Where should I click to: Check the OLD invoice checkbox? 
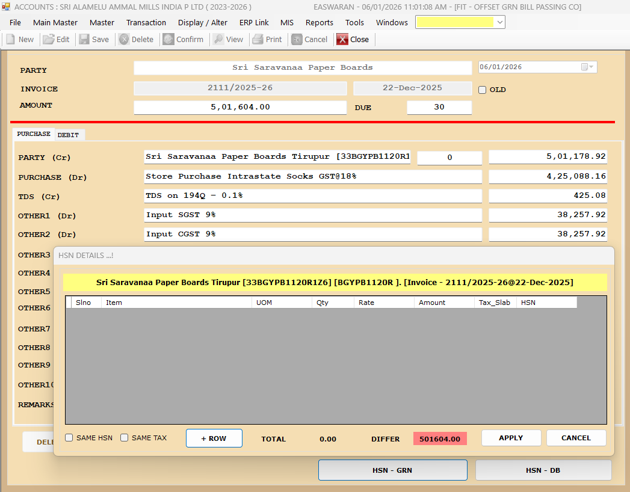point(482,90)
